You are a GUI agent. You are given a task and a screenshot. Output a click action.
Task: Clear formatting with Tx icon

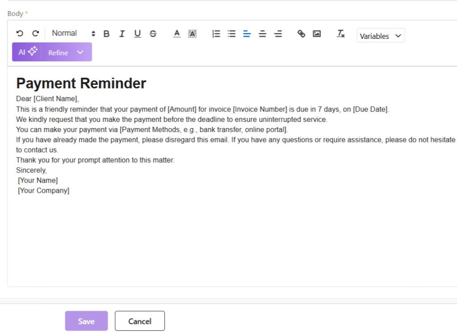click(x=341, y=33)
